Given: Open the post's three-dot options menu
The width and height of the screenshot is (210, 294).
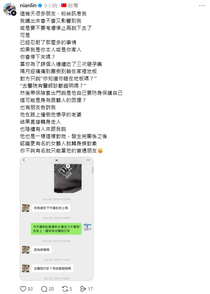Looking at the screenshot, I should (x=202, y=5).
